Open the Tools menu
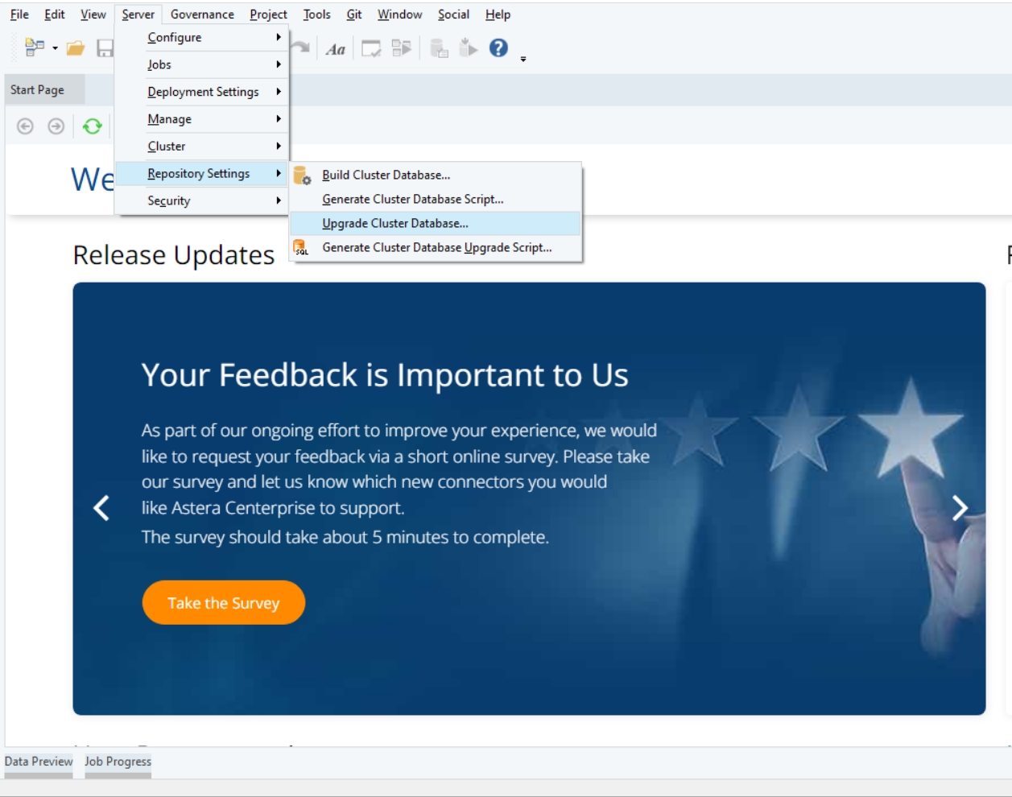Image resolution: width=1012 pixels, height=797 pixels. (317, 14)
